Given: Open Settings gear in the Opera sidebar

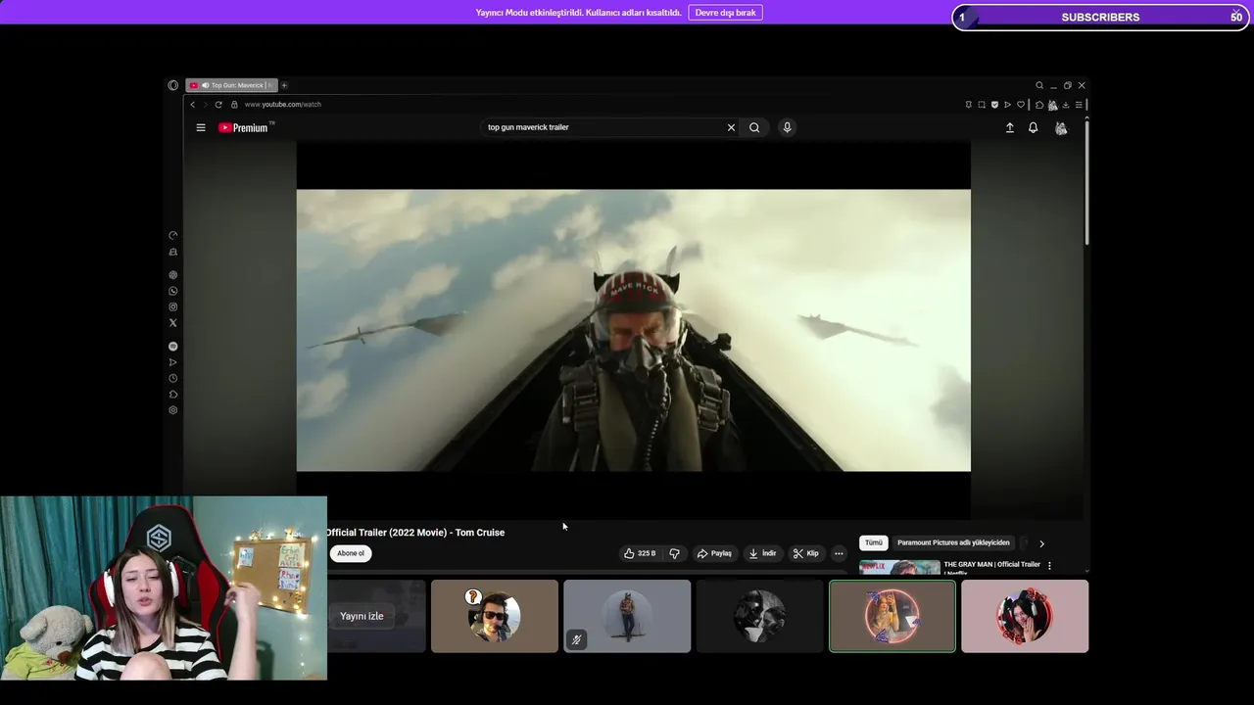Looking at the screenshot, I should tap(173, 410).
